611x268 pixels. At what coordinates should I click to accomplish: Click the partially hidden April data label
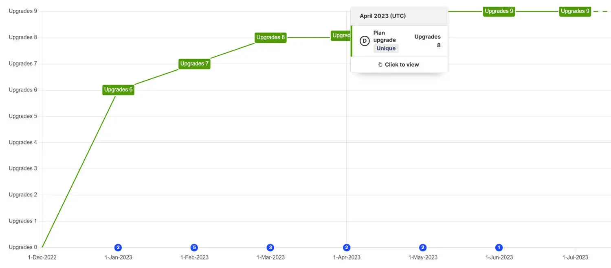click(341, 36)
